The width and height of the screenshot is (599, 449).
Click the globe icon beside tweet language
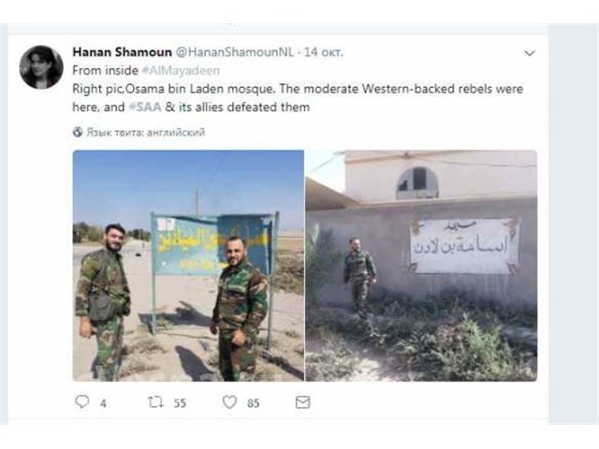(x=78, y=132)
